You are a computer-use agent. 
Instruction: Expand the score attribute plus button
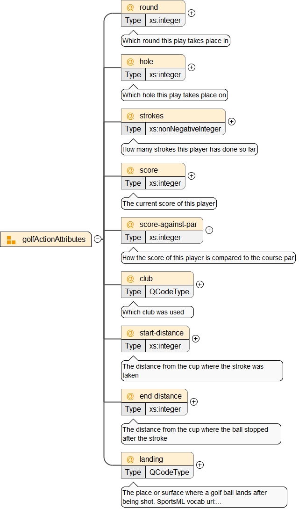click(x=191, y=176)
